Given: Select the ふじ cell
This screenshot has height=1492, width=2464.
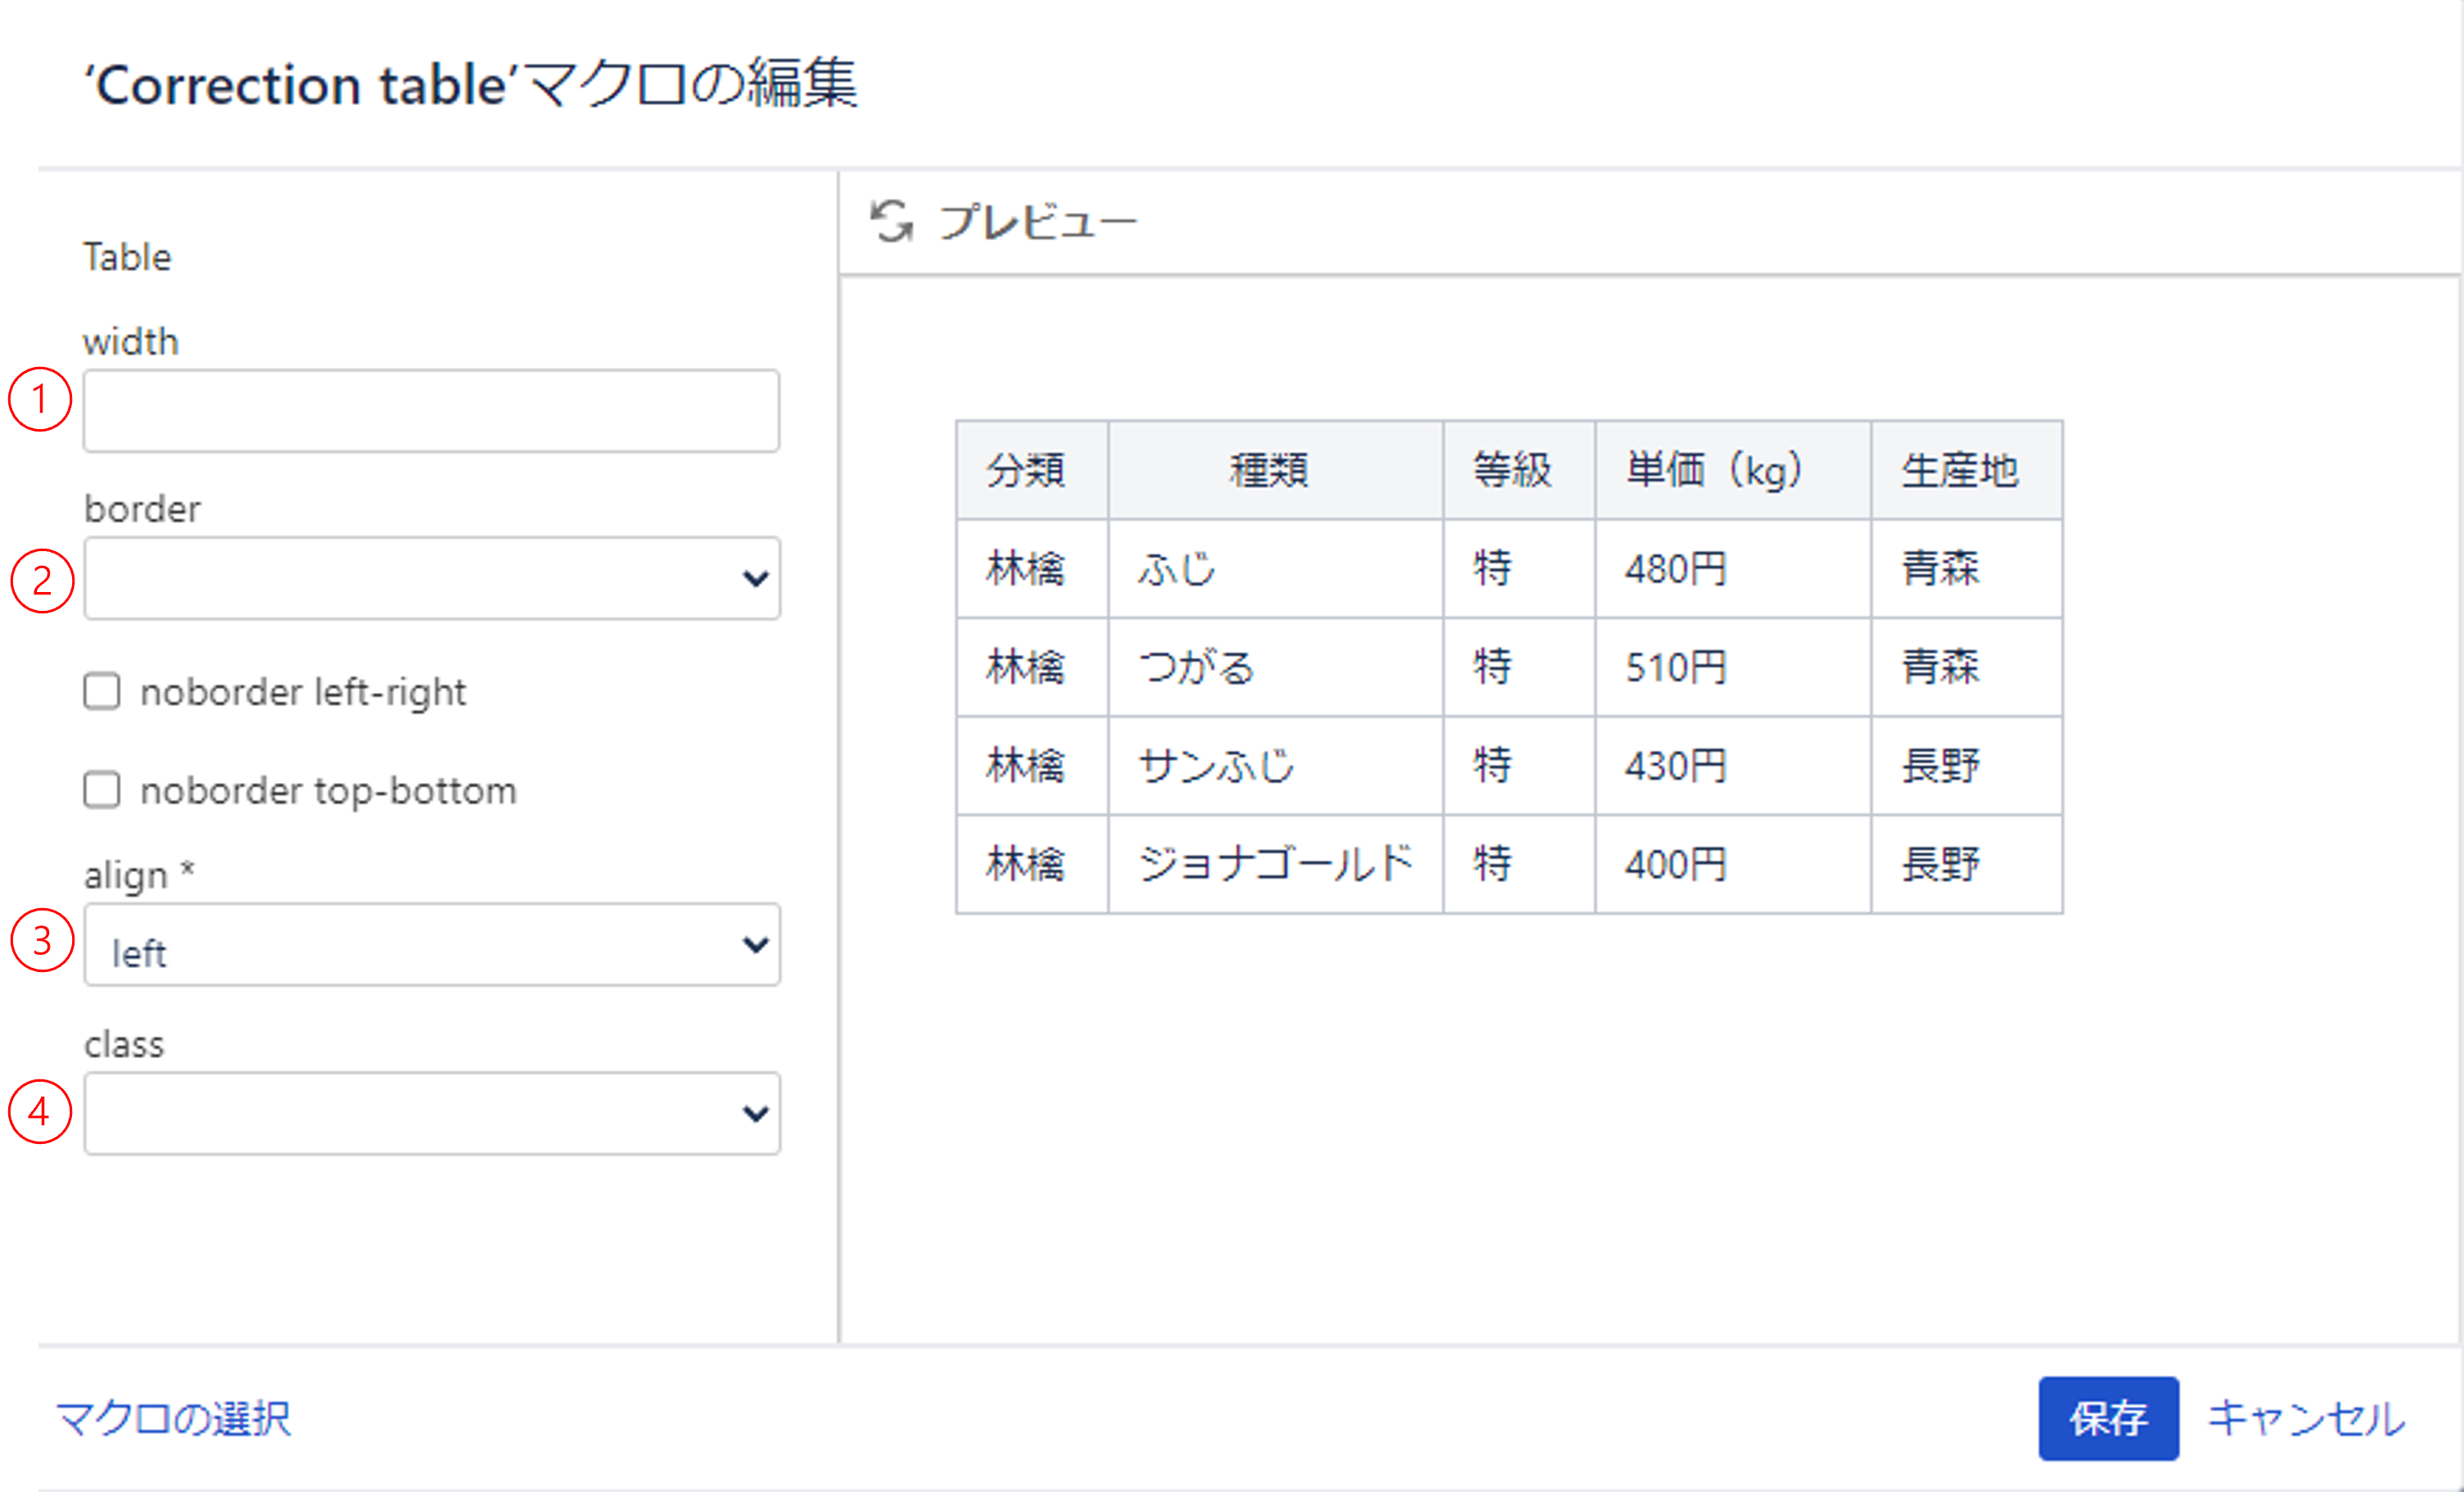Looking at the screenshot, I should point(1275,569).
